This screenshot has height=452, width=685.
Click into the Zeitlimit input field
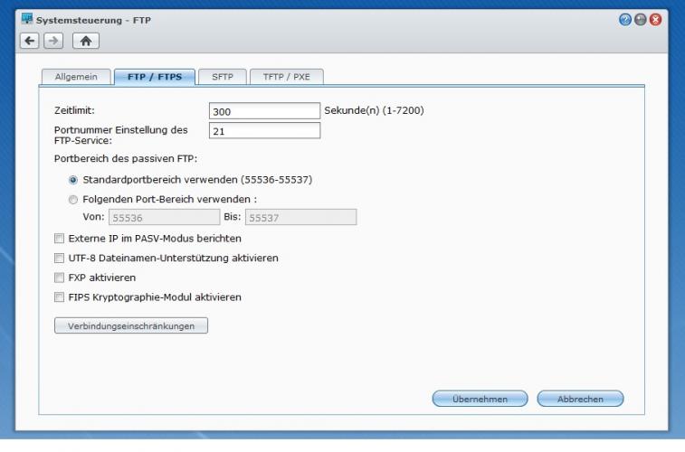[264, 111]
